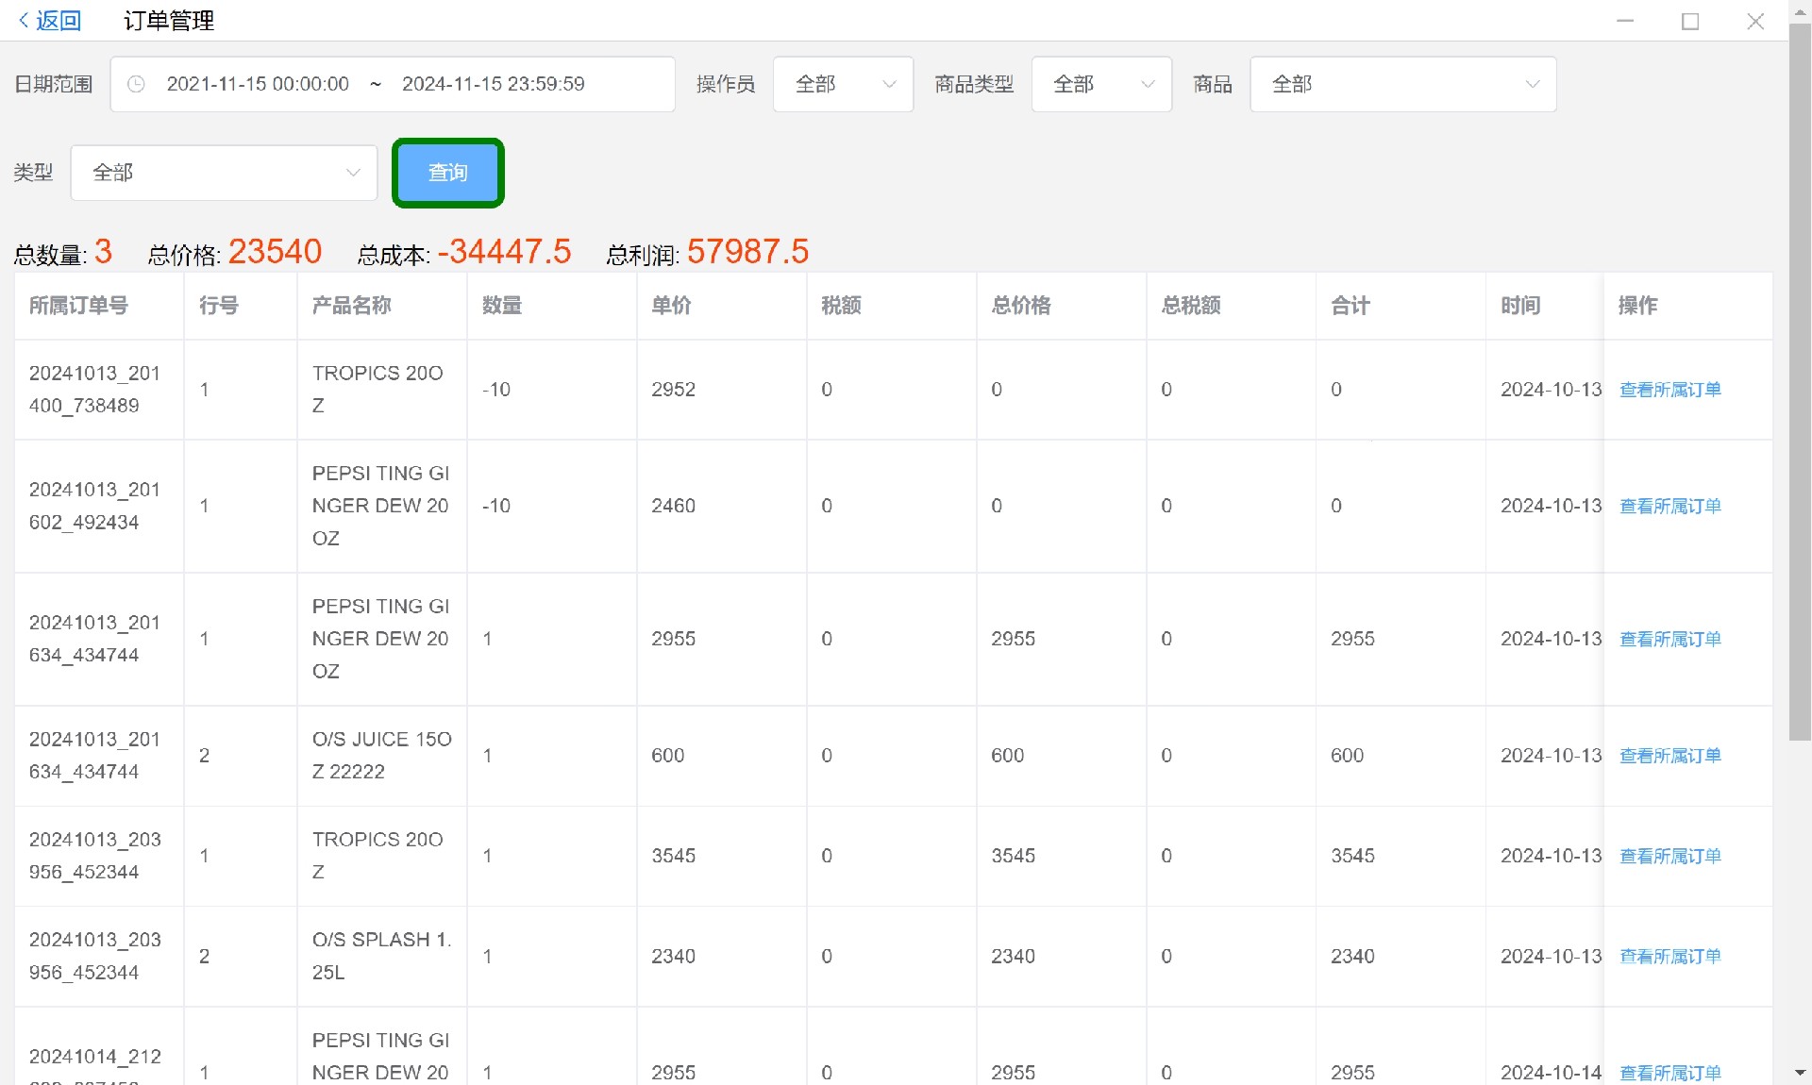This screenshot has width=1812, height=1085.
Task: Minimize the 订单管理 window
Action: click(x=1625, y=21)
